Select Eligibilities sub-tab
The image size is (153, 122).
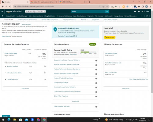(96, 20)
